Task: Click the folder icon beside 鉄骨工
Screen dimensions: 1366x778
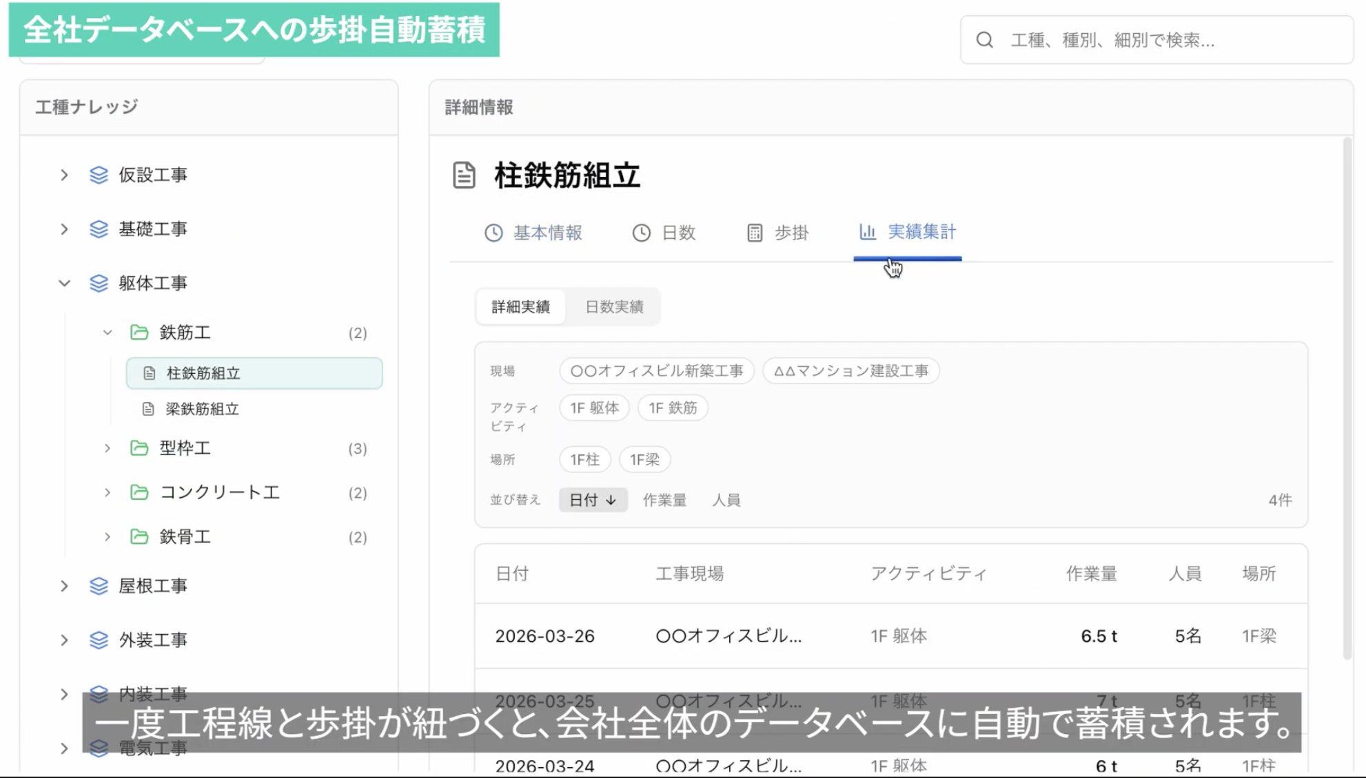Action: [x=139, y=536]
